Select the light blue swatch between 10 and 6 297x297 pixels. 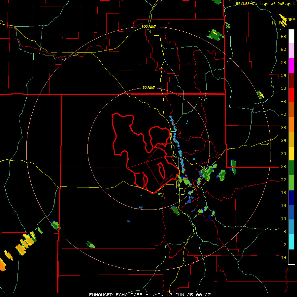(x=291, y=227)
